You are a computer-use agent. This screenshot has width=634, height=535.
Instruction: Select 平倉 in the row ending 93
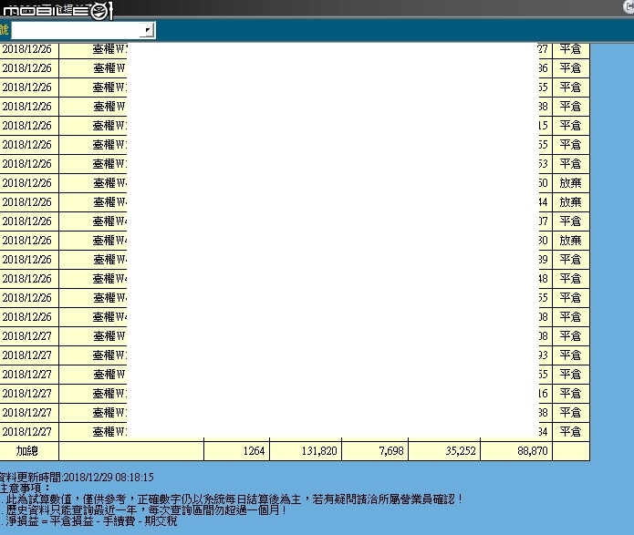[570, 355]
